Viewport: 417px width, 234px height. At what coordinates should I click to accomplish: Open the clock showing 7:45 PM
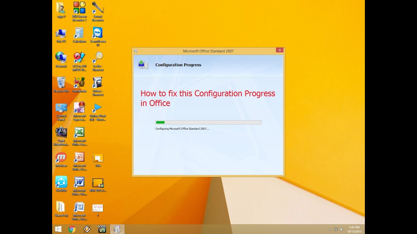click(354, 229)
